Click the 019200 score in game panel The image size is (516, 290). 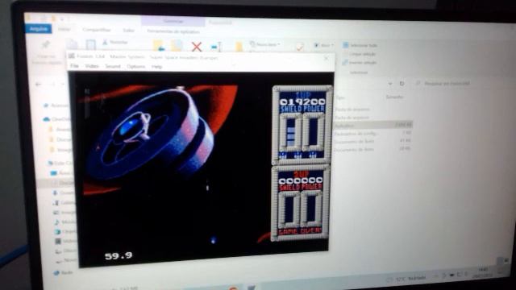pos(302,102)
